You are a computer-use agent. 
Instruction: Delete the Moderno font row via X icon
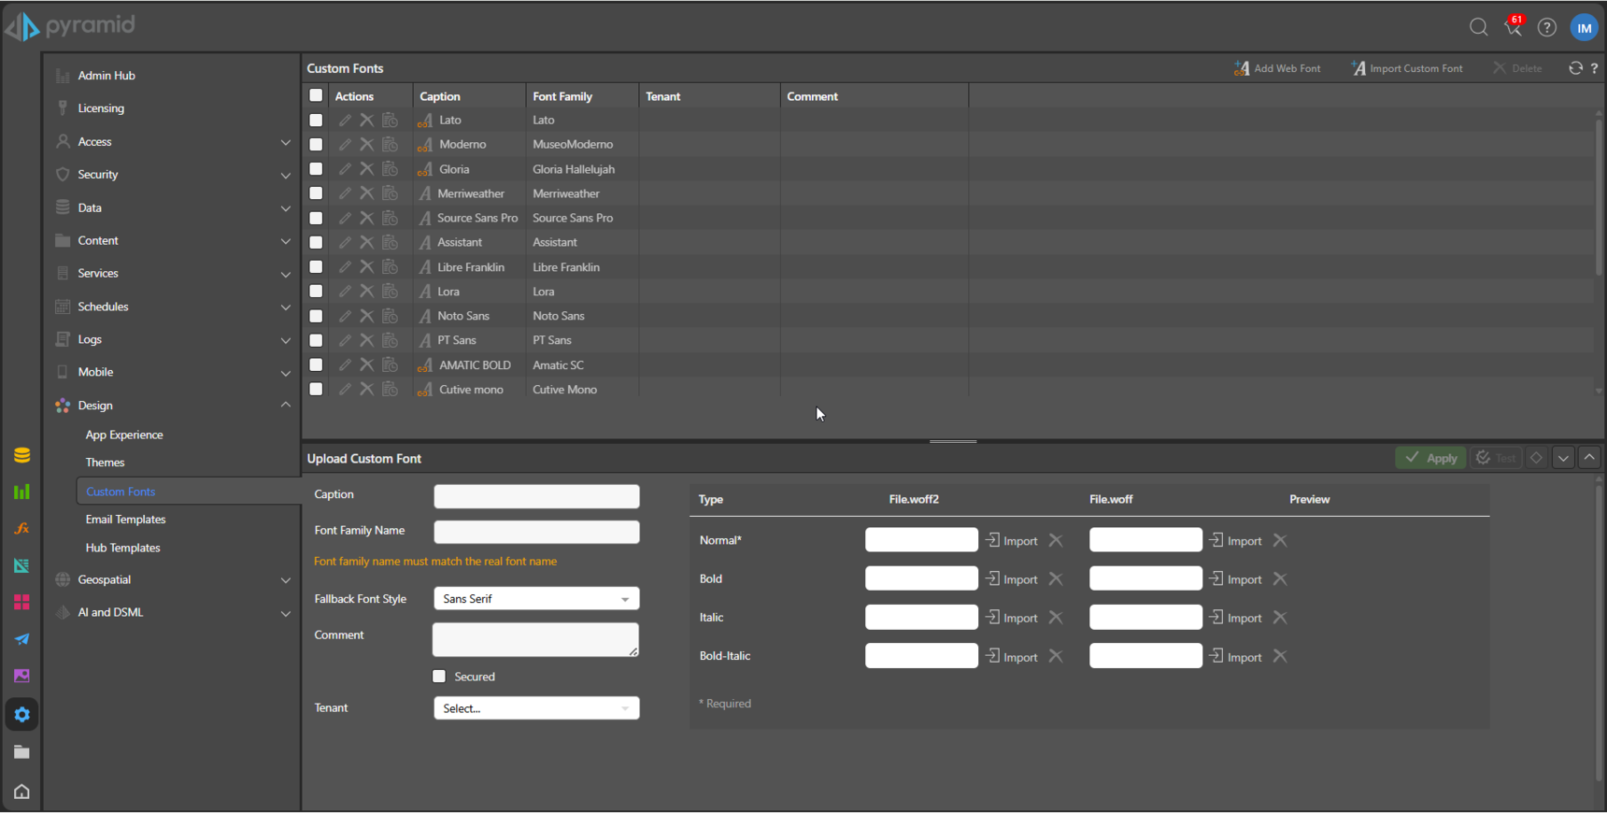tap(366, 144)
